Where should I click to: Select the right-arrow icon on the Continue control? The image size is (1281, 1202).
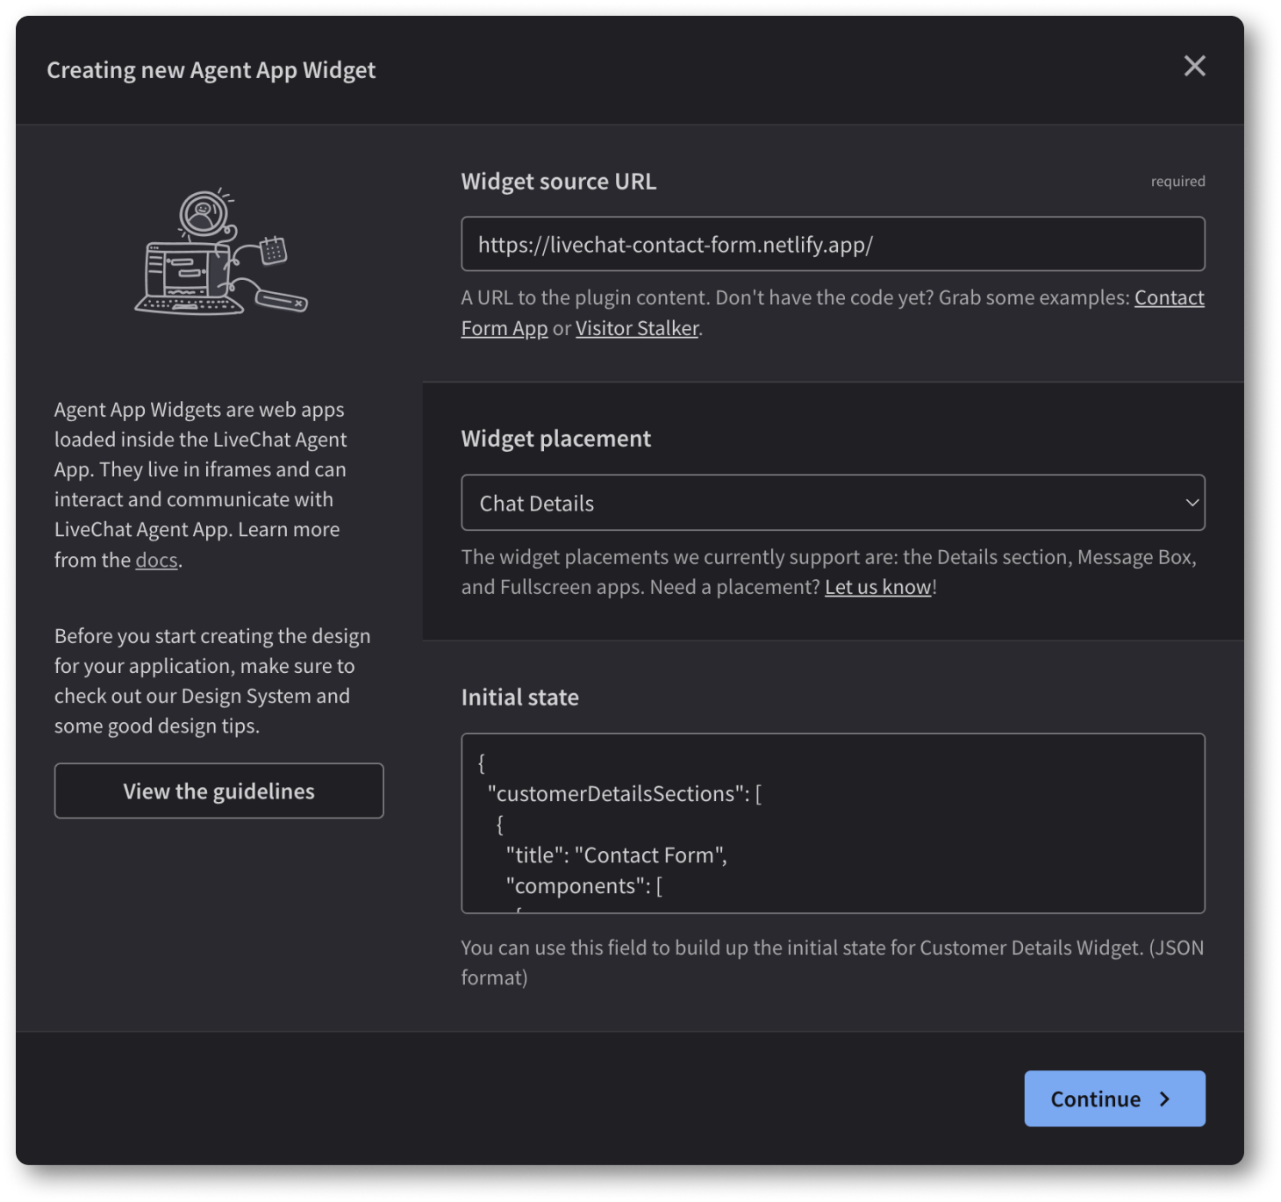1166,1098
